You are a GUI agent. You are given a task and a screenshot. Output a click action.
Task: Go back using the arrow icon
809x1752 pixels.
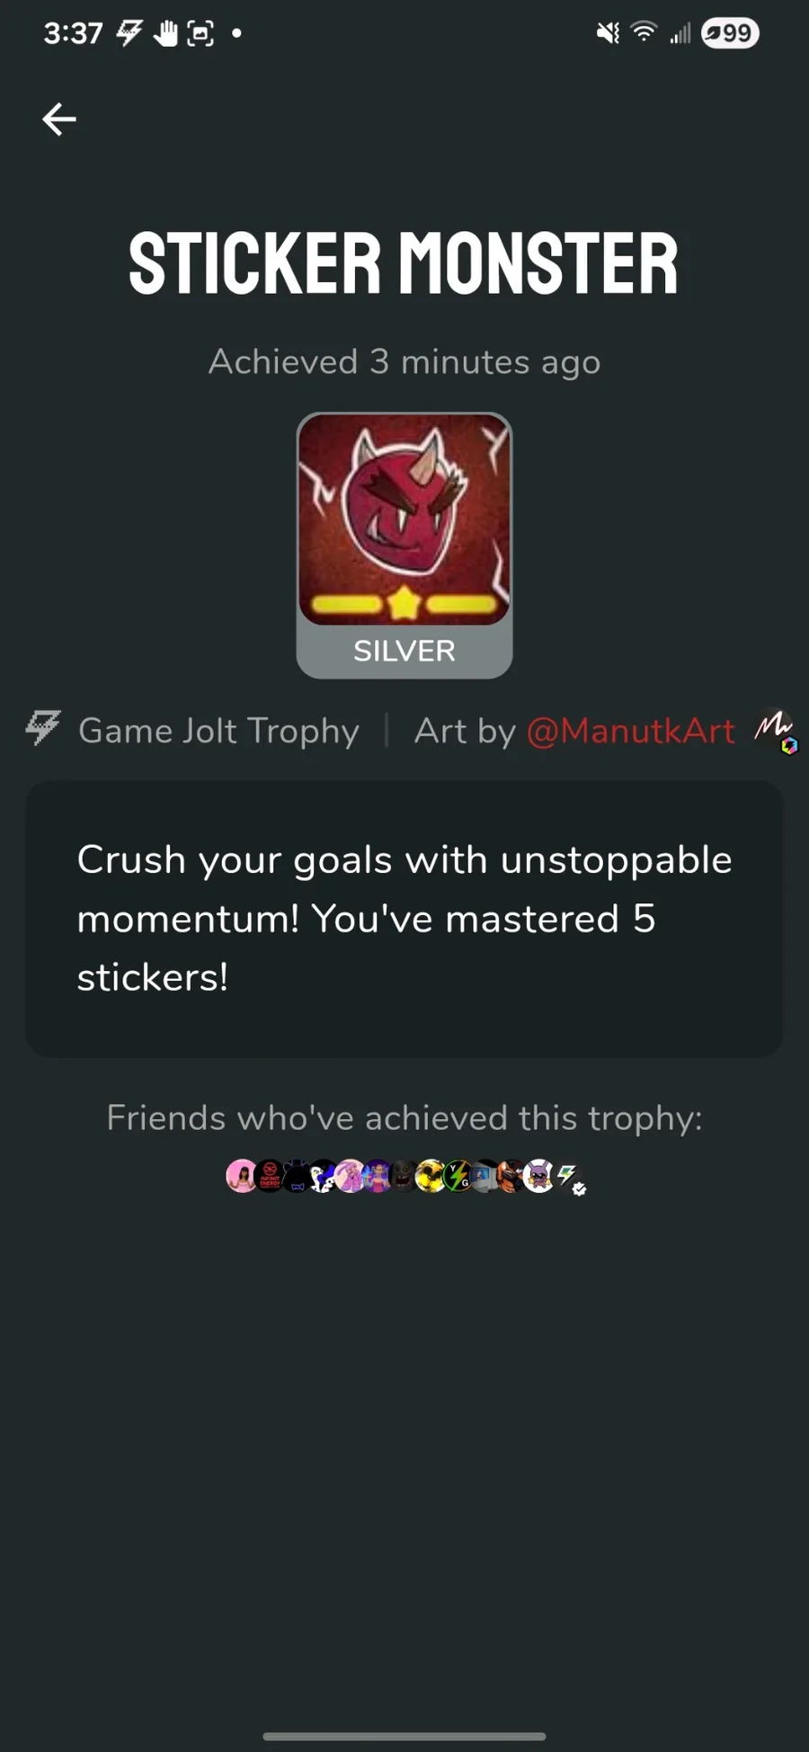[59, 119]
